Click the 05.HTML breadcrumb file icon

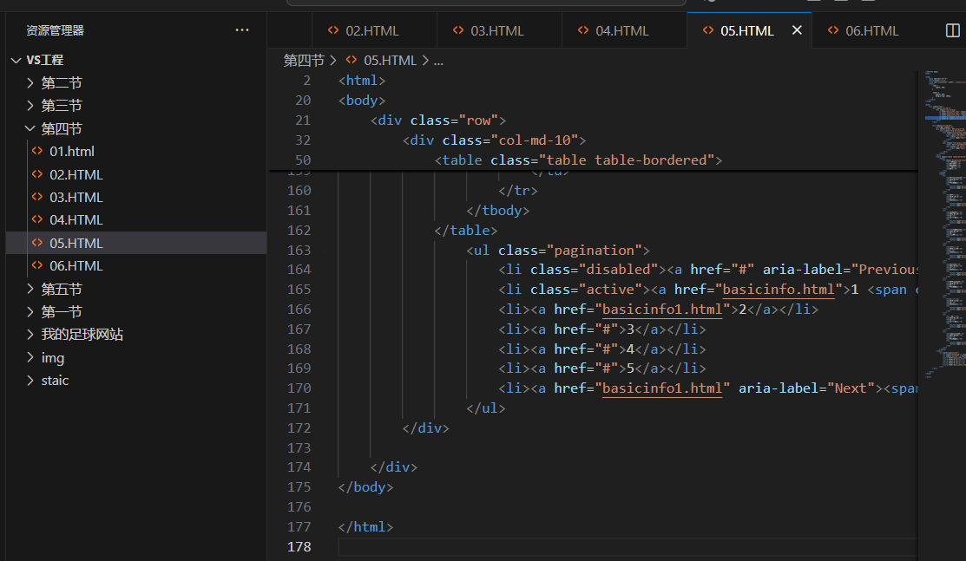pos(352,60)
